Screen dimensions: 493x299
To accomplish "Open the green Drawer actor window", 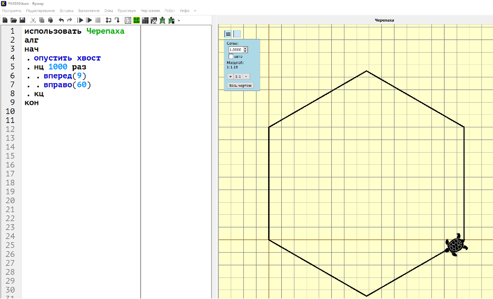I will pos(136,21).
